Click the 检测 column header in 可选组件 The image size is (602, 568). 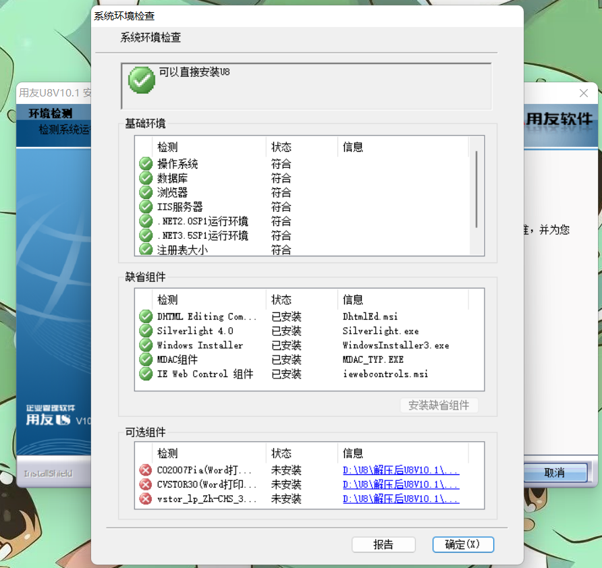209,453
